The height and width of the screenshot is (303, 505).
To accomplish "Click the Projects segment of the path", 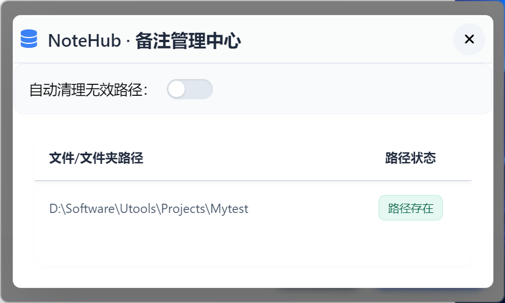I will tap(184, 209).
